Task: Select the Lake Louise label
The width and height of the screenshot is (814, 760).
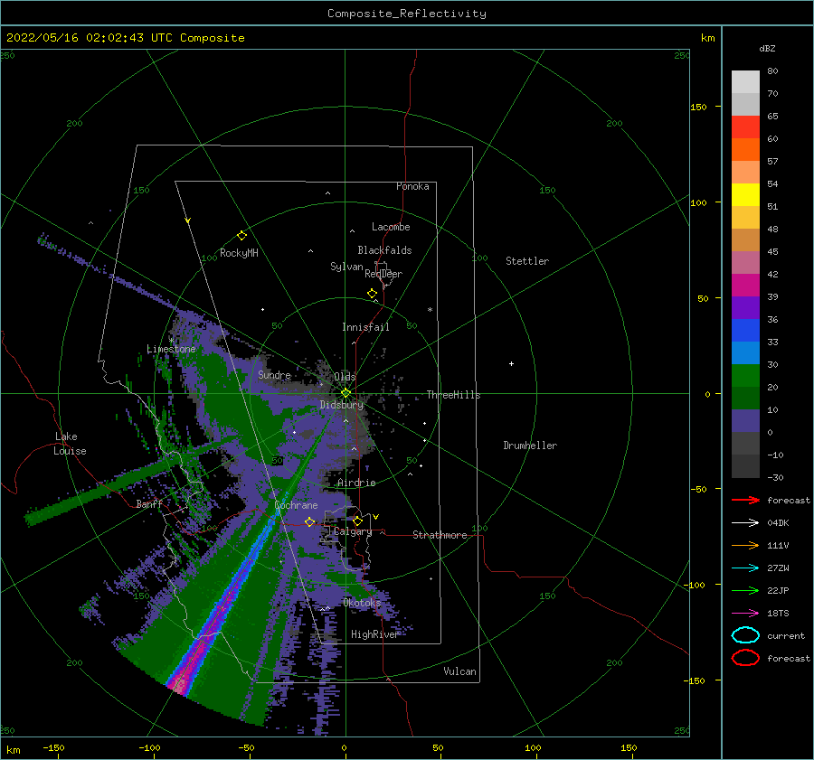Action: 70,444
